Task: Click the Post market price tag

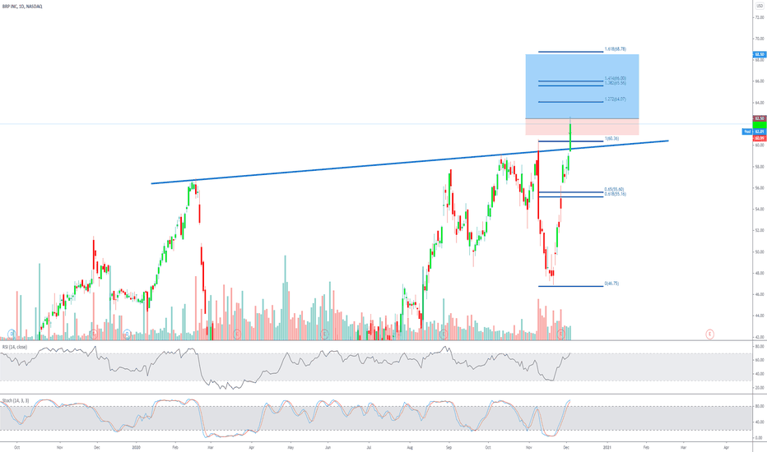Action: [747, 131]
